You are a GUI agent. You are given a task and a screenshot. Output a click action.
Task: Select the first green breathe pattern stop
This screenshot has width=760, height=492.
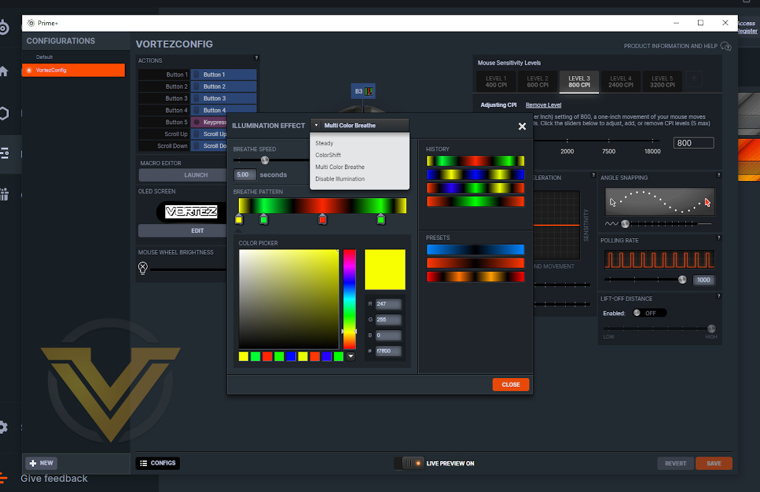[x=263, y=219]
